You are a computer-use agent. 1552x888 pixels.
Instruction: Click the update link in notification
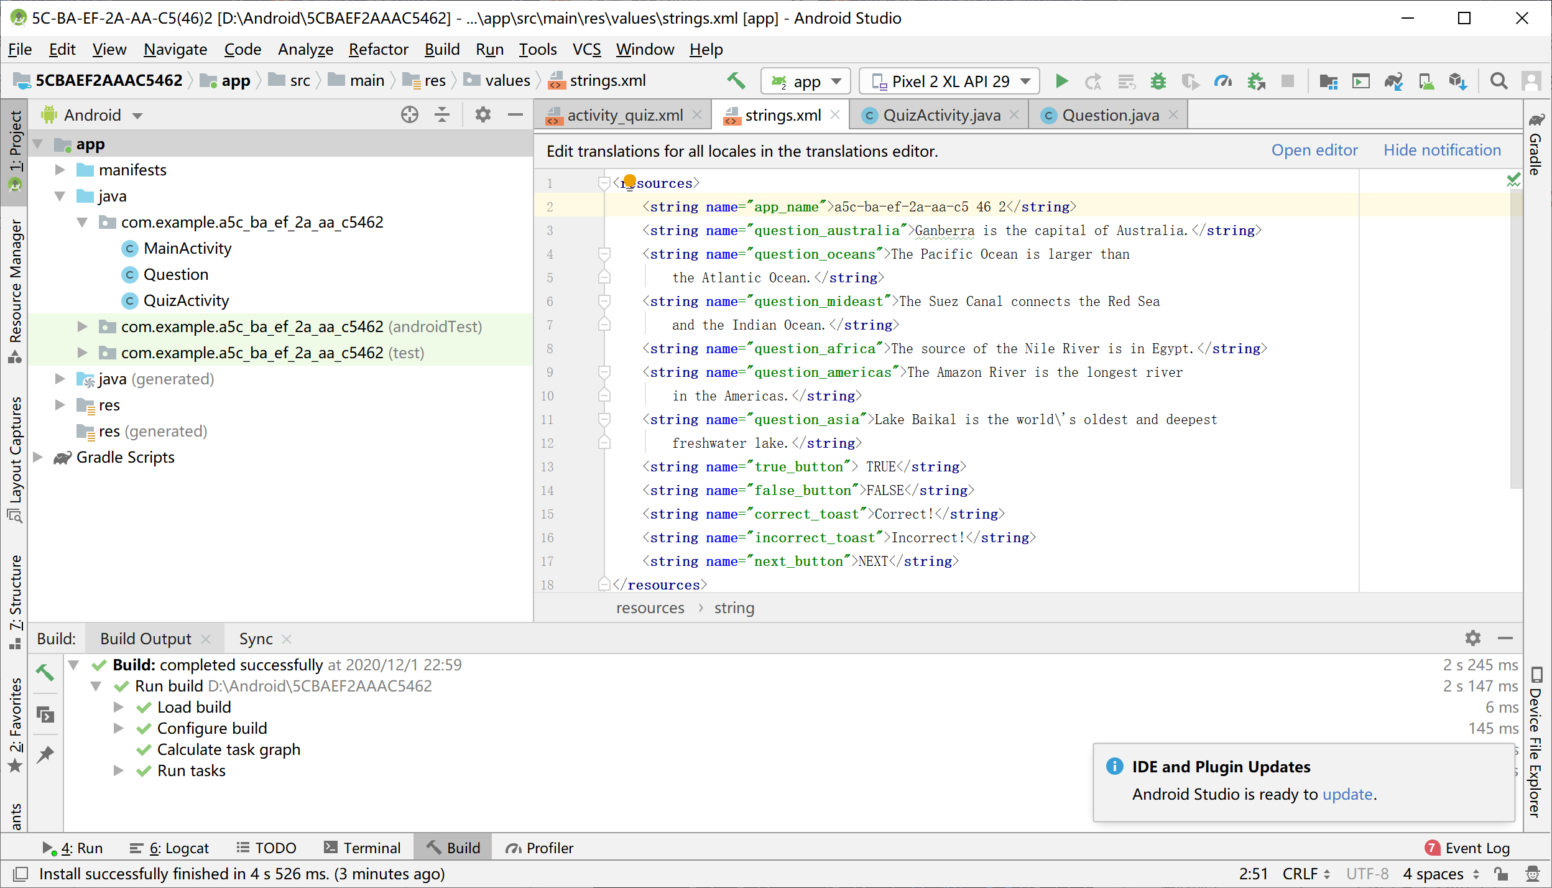point(1347,794)
